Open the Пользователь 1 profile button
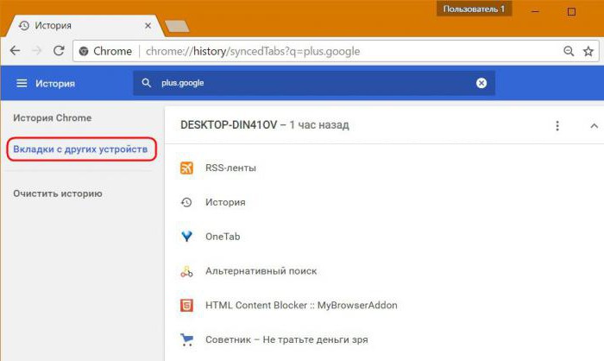Screen dimensions: 604x361 (x=474, y=9)
